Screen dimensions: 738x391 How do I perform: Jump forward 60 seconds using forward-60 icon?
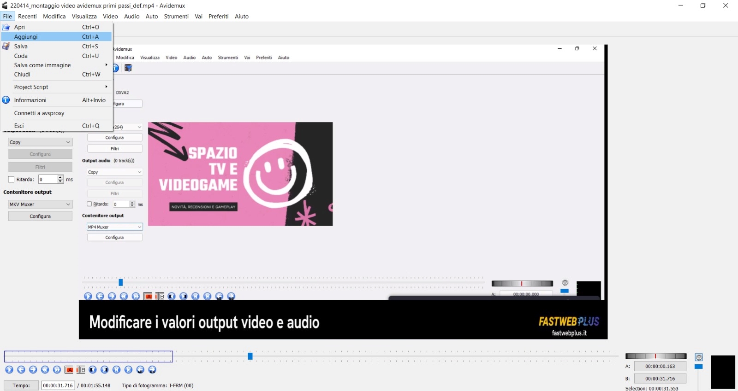152,370
